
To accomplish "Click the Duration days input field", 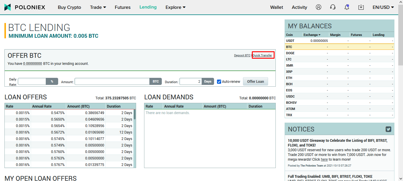I will pyautogui.click(x=190, y=82).
